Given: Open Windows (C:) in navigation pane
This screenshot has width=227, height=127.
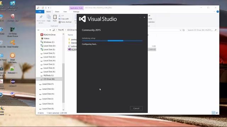Looking at the screenshot, I should (x=48, y=42).
